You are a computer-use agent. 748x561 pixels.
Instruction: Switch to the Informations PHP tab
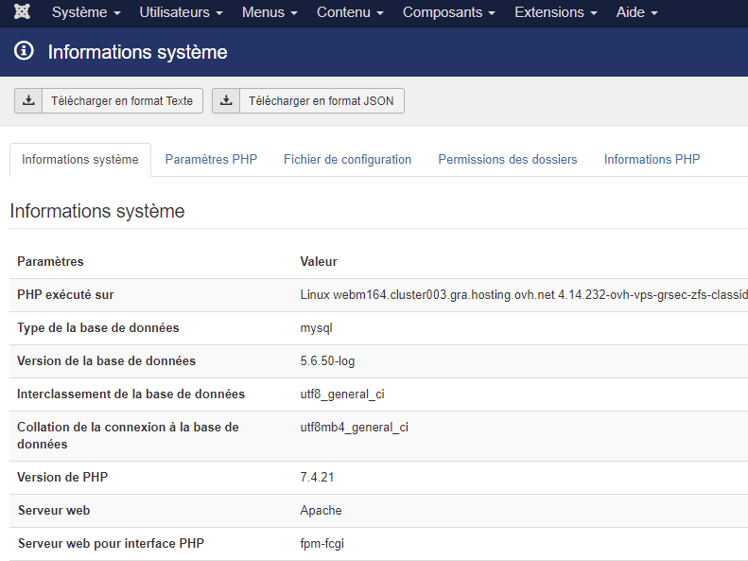pos(652,159)
